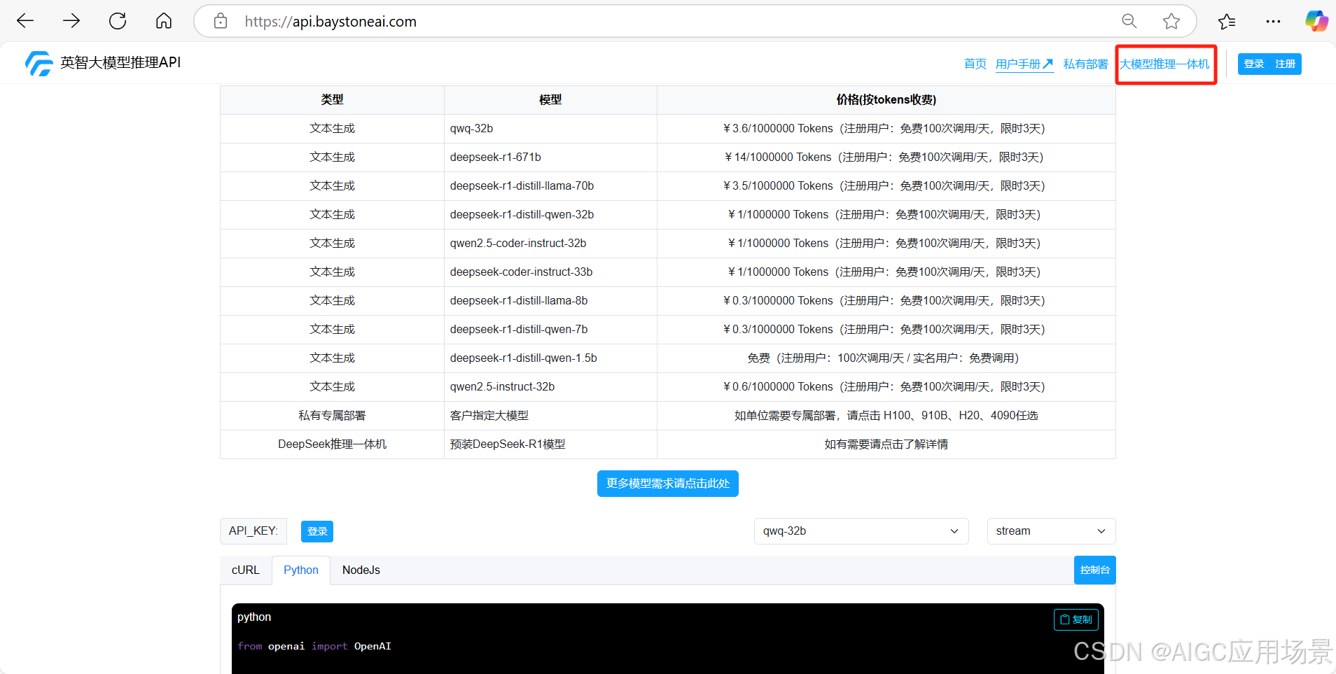
Task: Launch Copilot from the toolbar icon
Action: point(1316,21)
